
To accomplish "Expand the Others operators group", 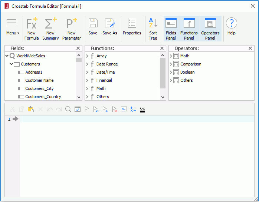I will click(x=171, y=80).
